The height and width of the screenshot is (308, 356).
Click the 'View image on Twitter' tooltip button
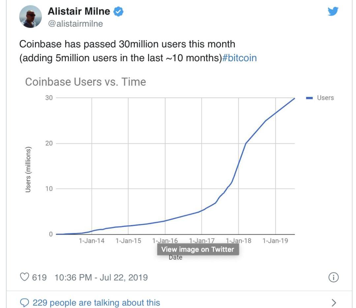tap(198, 249)
